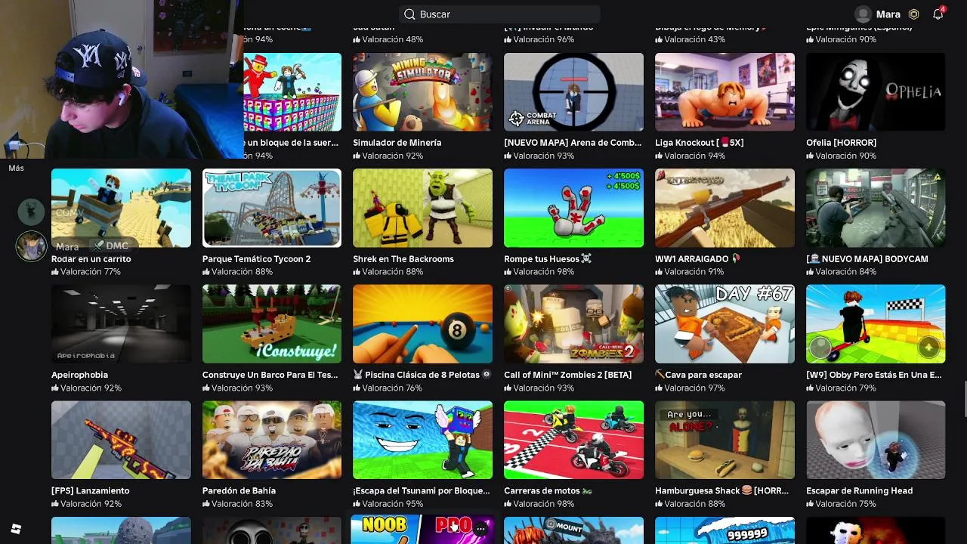Open the notifications bell
The height and width of the screenshot is (544, 967).
(x=938, y=14)
